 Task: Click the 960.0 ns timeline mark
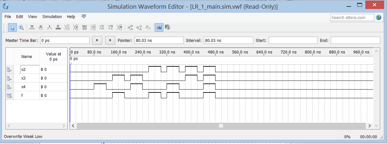pos(361,52)
